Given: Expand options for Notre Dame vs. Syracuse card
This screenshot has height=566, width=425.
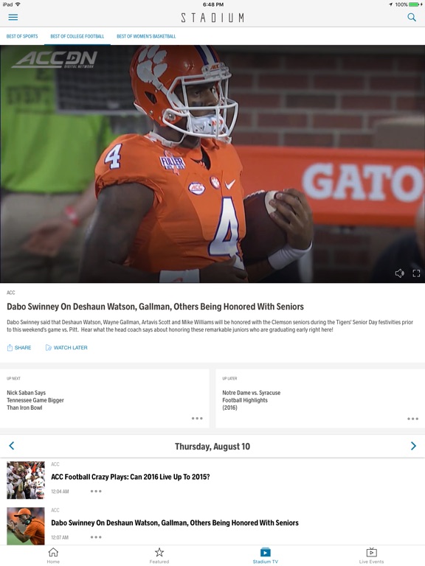Looking at the screenshot, I should click(412, 419).
